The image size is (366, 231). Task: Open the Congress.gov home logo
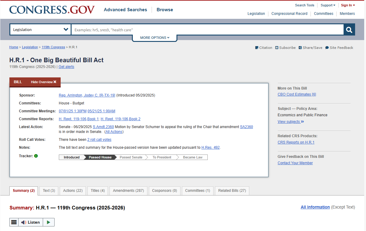[x=52, y=10]
